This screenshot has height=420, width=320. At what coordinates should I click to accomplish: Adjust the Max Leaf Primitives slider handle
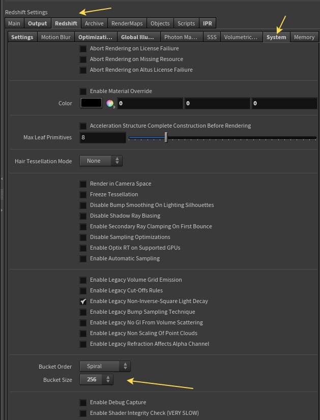pos(166,137)
